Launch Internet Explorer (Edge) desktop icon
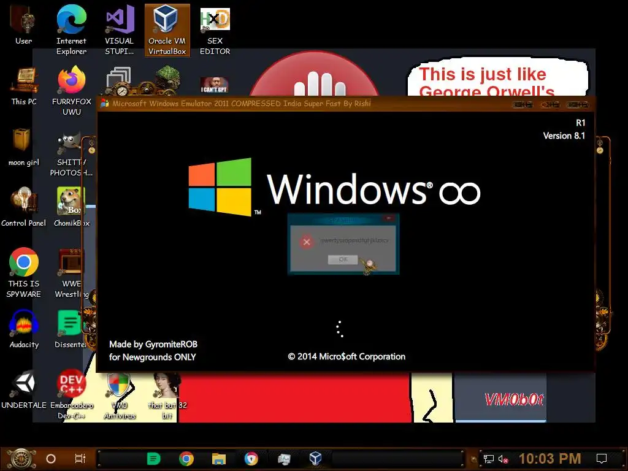The width and height of the screenshot is (628, 471). pyautogui.click(x=71, y=30)
